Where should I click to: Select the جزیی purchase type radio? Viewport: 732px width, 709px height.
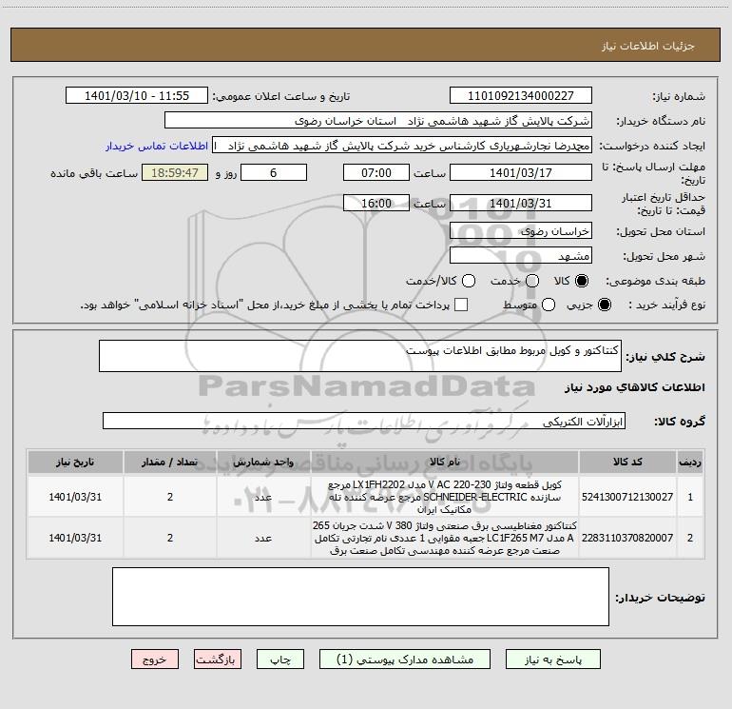(604, 305)
